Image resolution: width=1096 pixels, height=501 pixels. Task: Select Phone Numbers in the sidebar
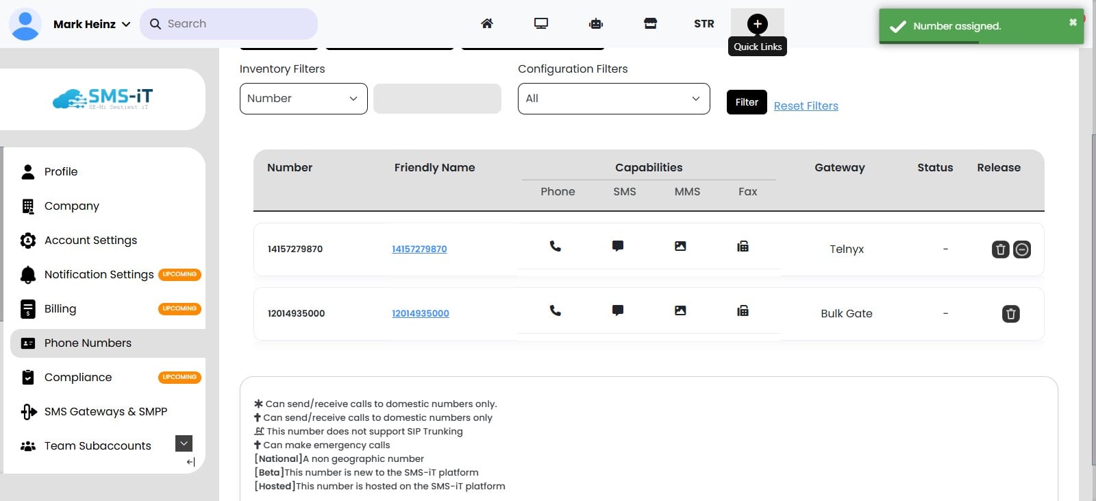(108, 343)
